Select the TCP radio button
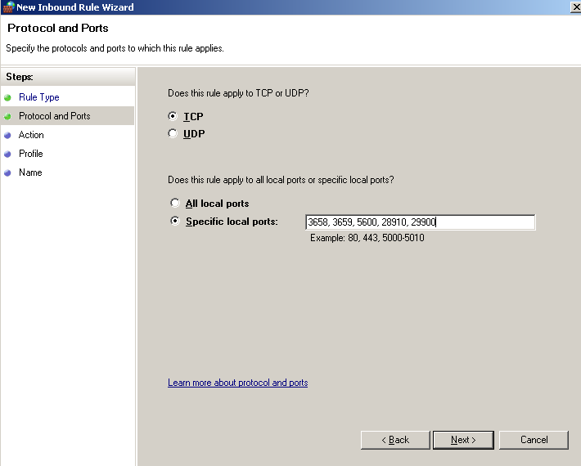The image size is (581, 466). (173, 116)
